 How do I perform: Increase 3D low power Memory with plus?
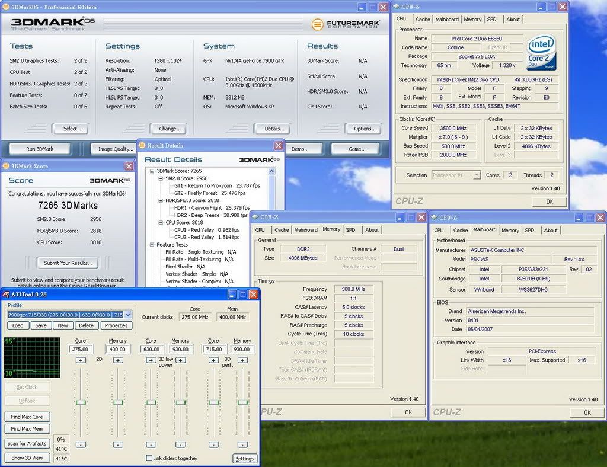point(181,360)
